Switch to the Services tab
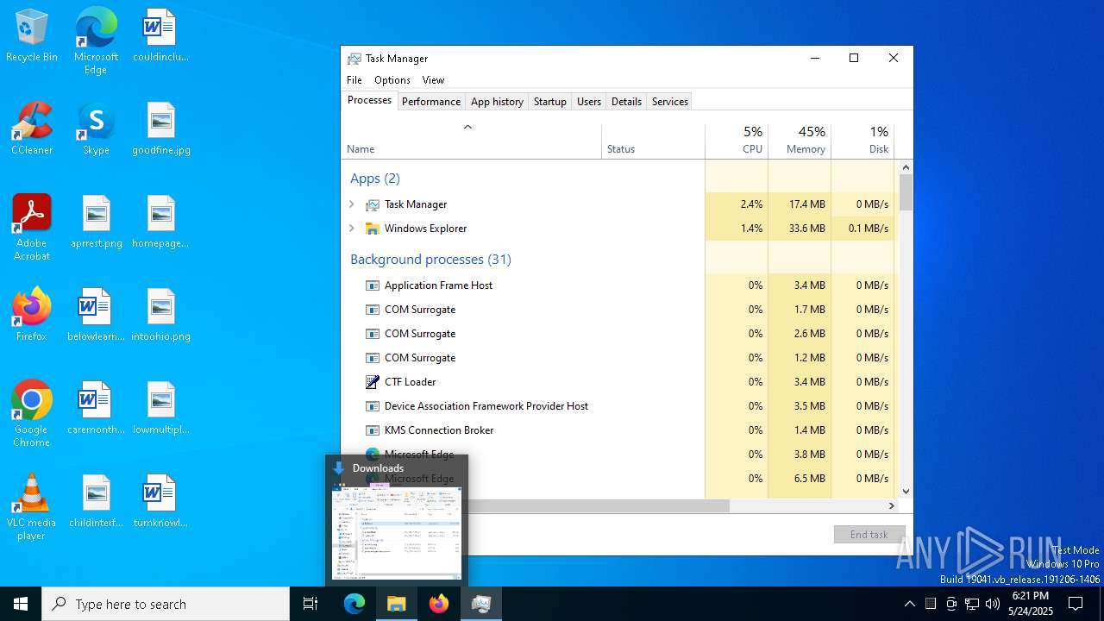This screenshot has height=621, width=1104. [x=670, y=102]
